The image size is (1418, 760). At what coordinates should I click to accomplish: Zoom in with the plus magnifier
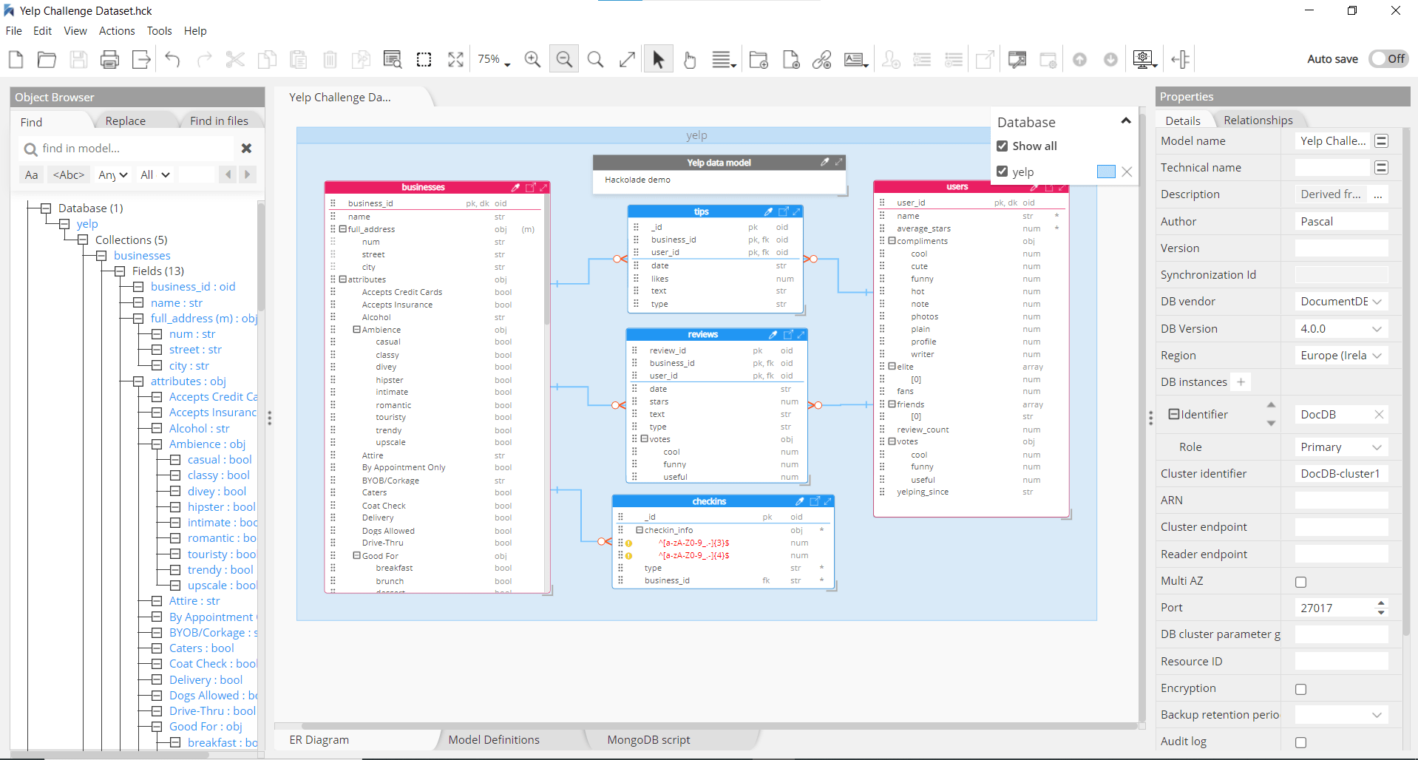click(532, 59)
